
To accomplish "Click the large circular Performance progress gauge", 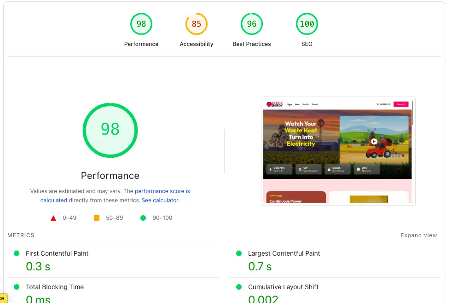I will [110, 130].
